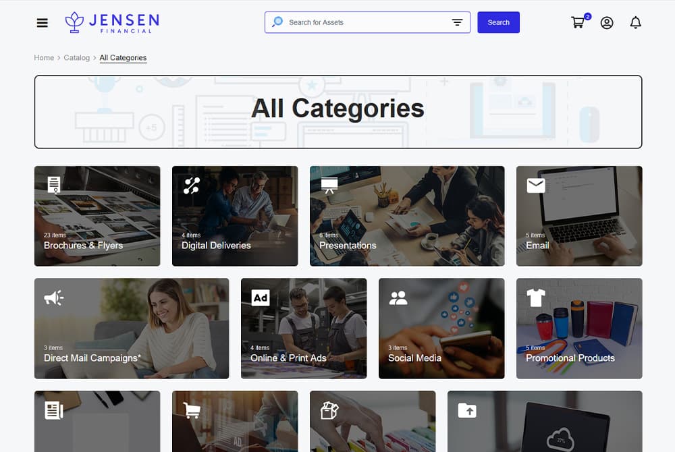This screenshot has height=452, width=675.
Task: Open the Brochures & Flyers category
Action: (97, 216)
